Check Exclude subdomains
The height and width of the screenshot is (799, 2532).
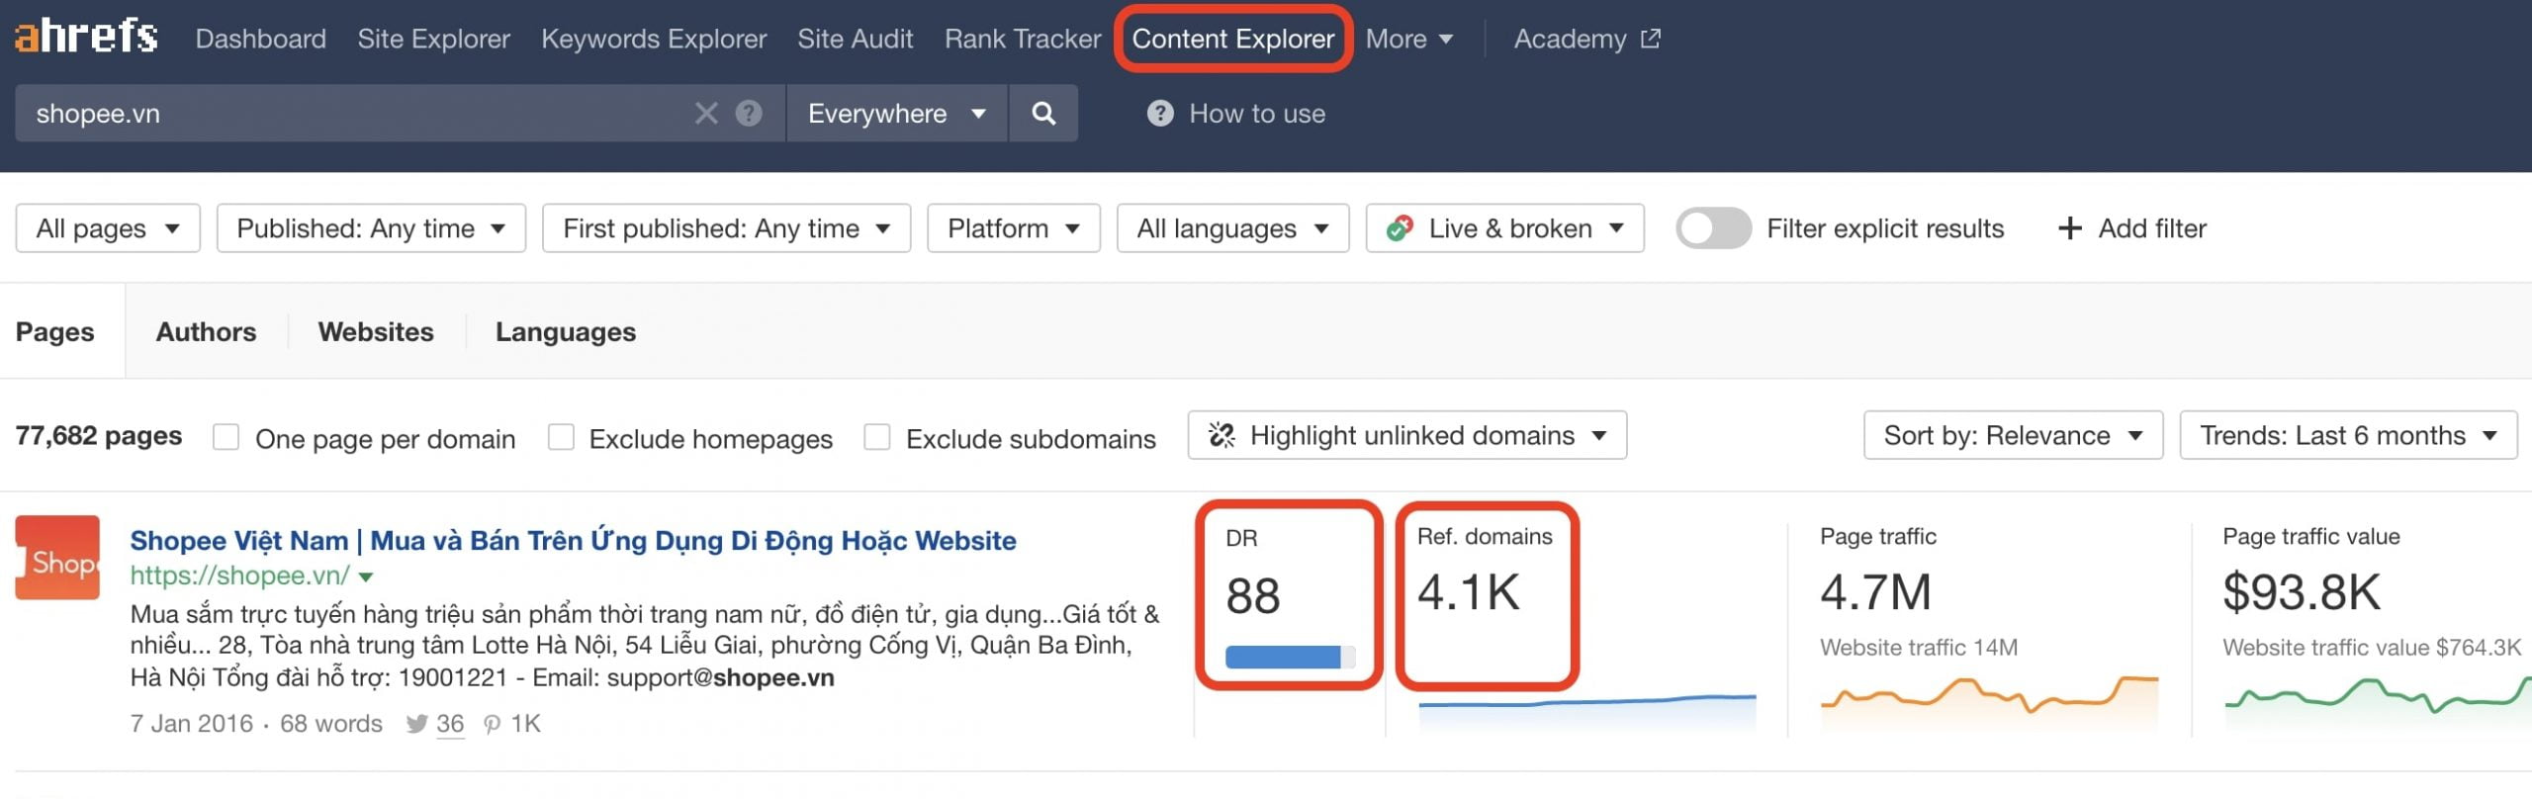pos(877,437)
